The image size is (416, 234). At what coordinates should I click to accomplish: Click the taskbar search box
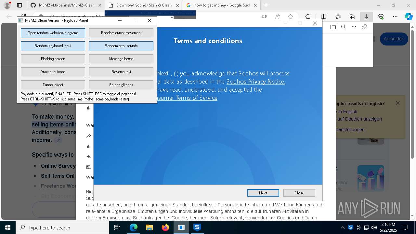(x=62, y=227)
